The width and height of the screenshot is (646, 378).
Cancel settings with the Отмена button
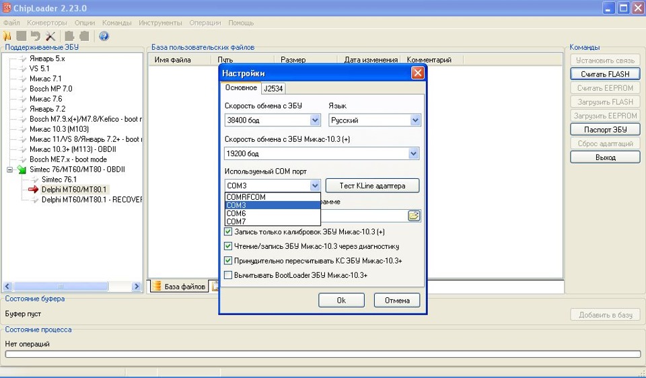pyautogui.click(x=397, y=300)
